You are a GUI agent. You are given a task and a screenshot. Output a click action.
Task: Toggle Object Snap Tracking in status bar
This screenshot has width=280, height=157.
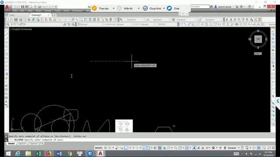144,148
